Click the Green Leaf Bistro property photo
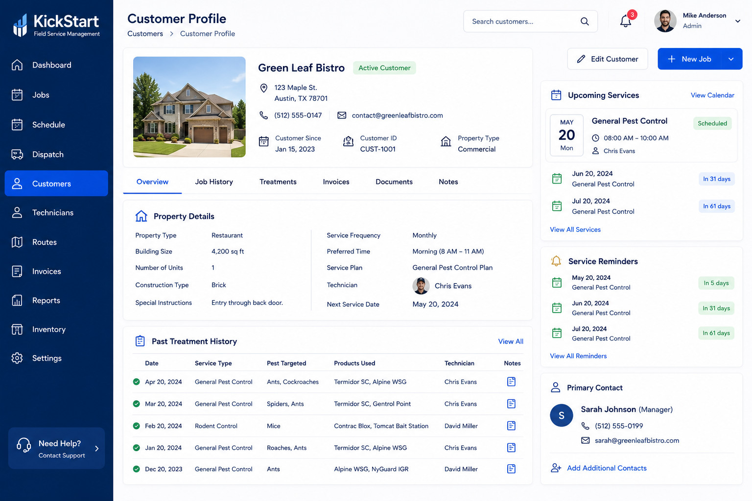Image resolution: width=752 pixels, height=501 pixels. pos(189,107)
